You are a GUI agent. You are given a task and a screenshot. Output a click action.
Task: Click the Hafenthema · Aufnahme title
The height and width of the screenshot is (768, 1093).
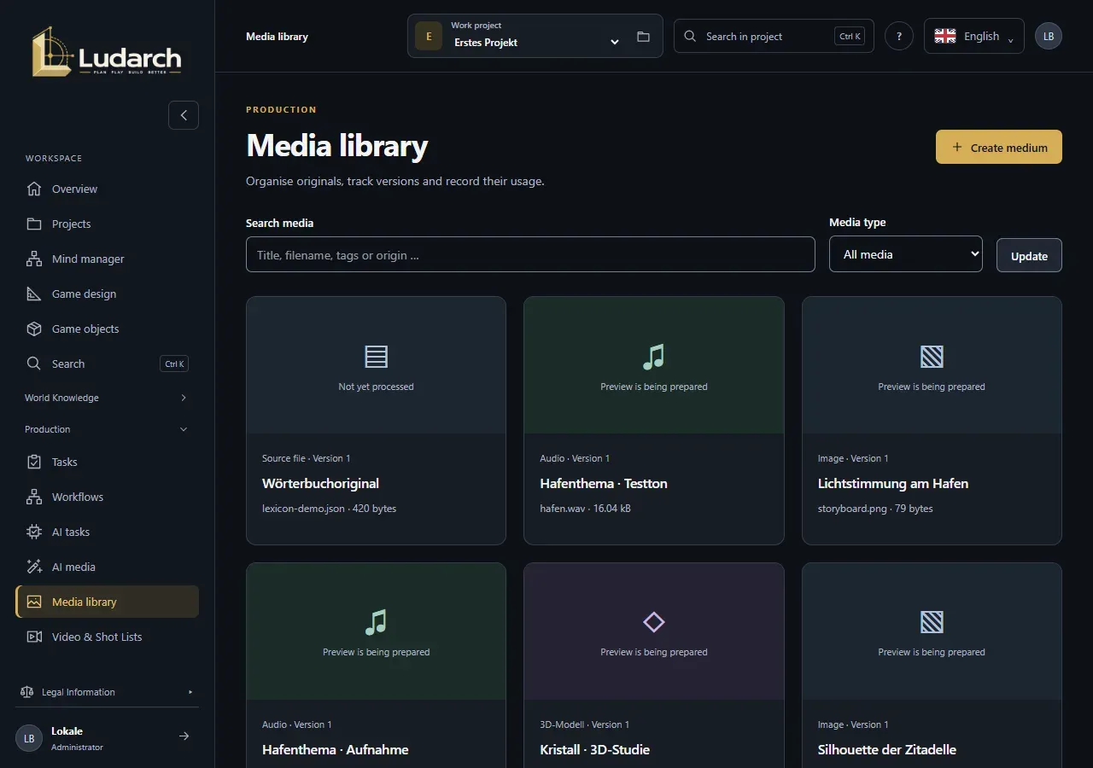click(x=336, y=749)
